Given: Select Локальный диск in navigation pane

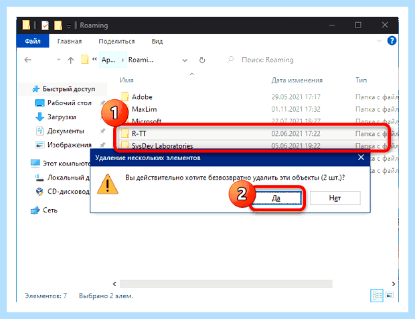Looking at the screenshot, I should pyautogui.click(x=68, y=178).
